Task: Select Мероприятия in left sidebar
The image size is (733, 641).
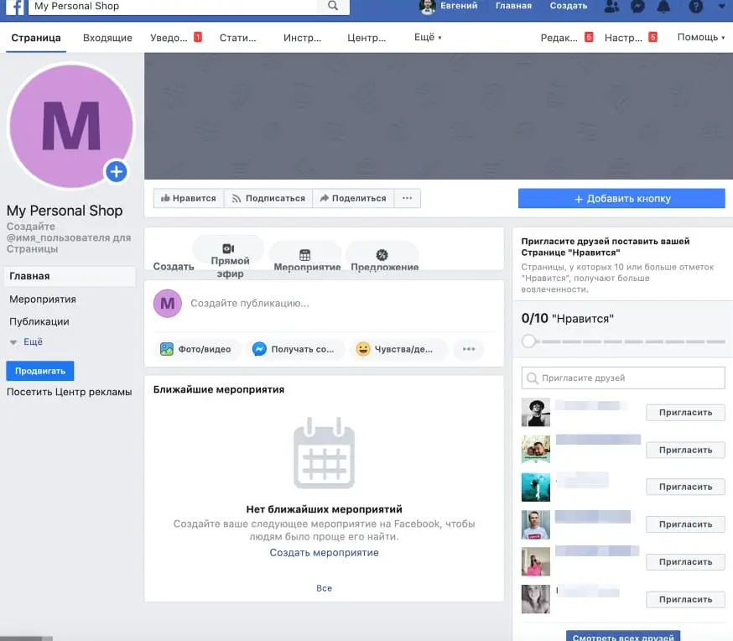Action: coord(43,300)
